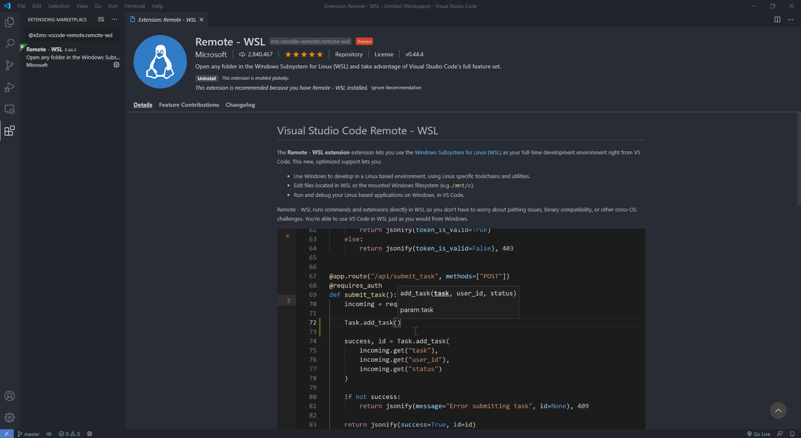This screenshot has height=438, width=801.
Task: Switch to Feature Contributions tab
Action: (x=189, y=105)
